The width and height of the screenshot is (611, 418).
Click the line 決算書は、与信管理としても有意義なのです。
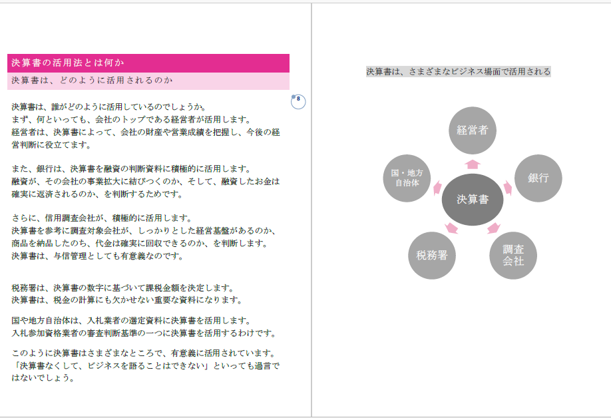(x=98, y=256)
